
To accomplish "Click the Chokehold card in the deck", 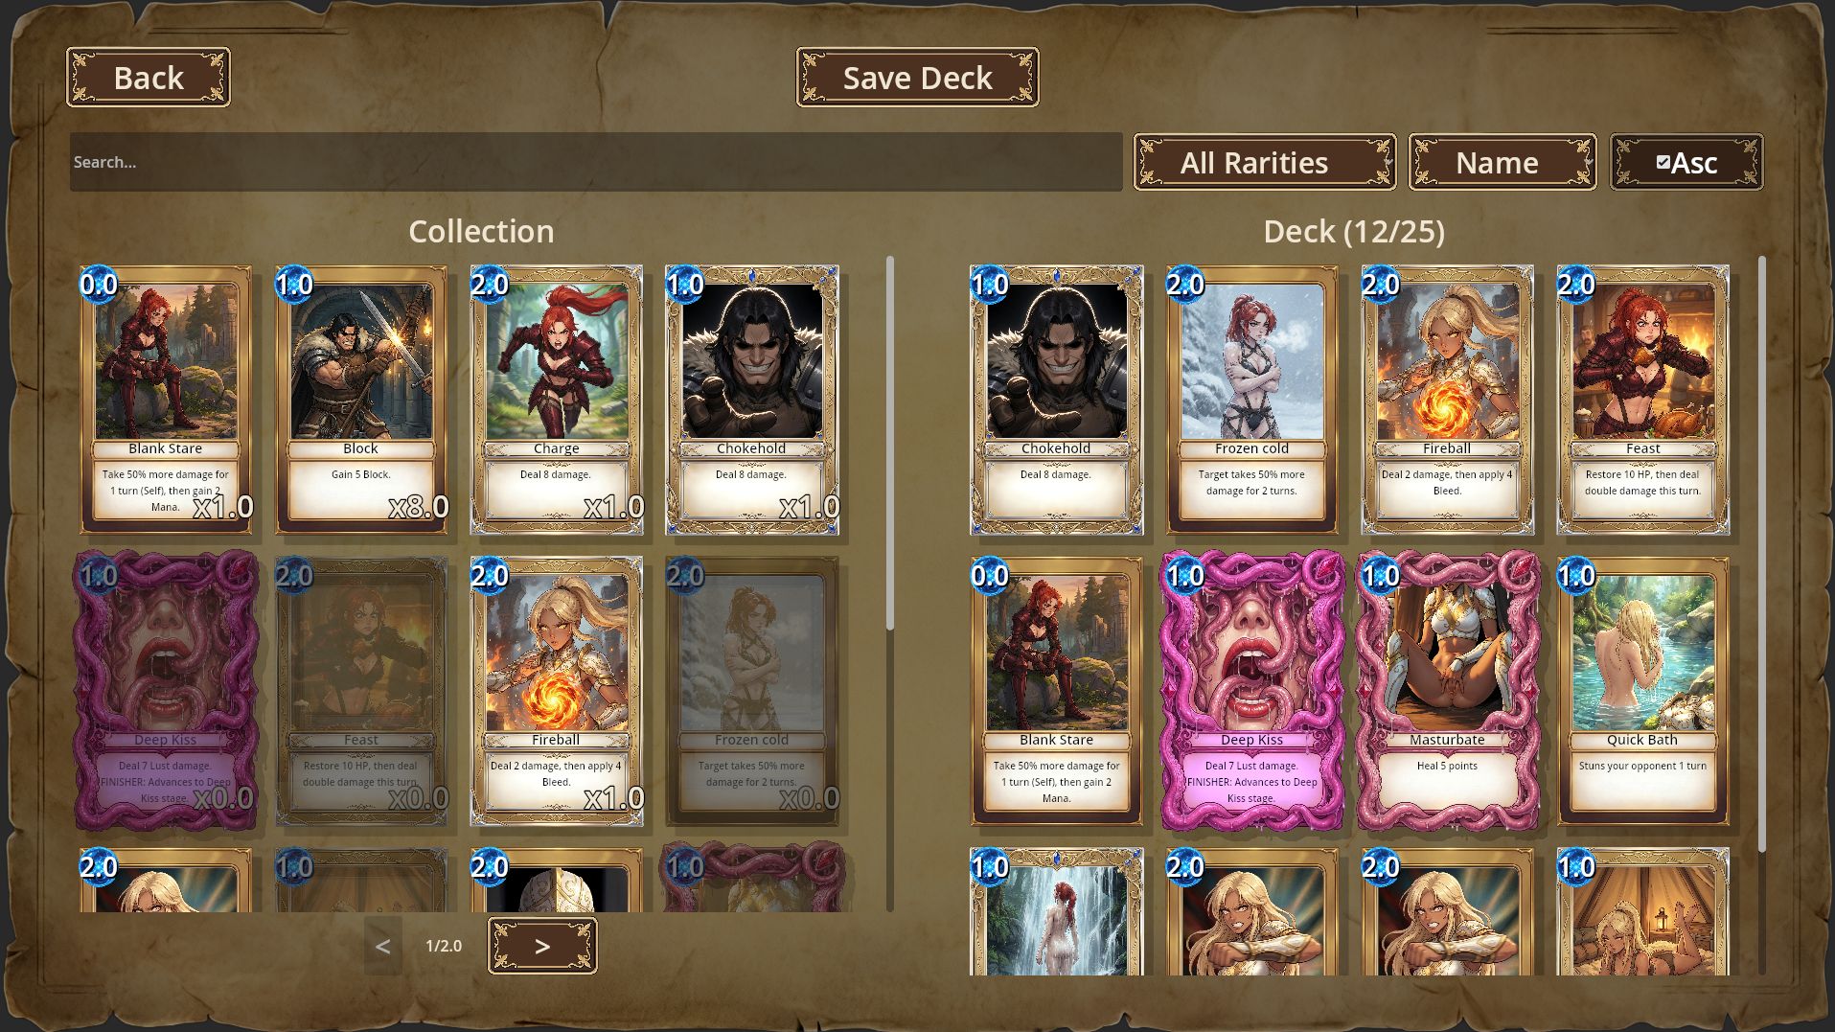I will 1056,400.
